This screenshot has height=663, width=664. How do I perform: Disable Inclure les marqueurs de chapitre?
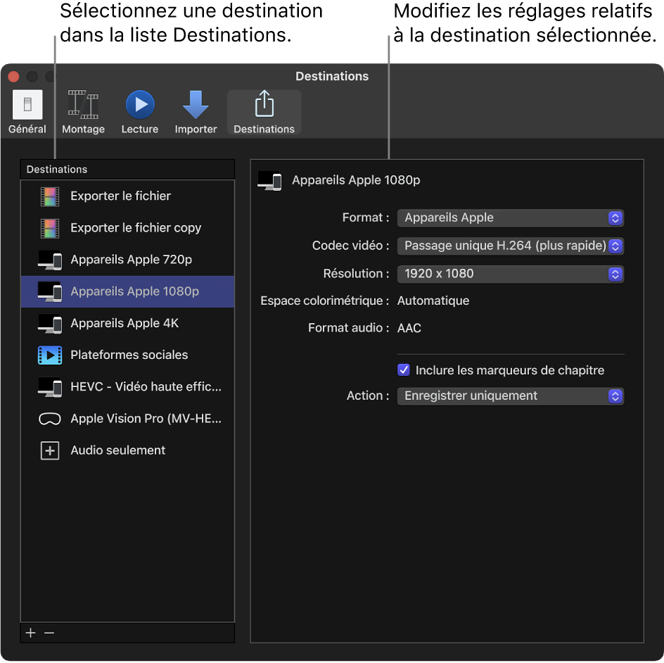coord(403,370)
